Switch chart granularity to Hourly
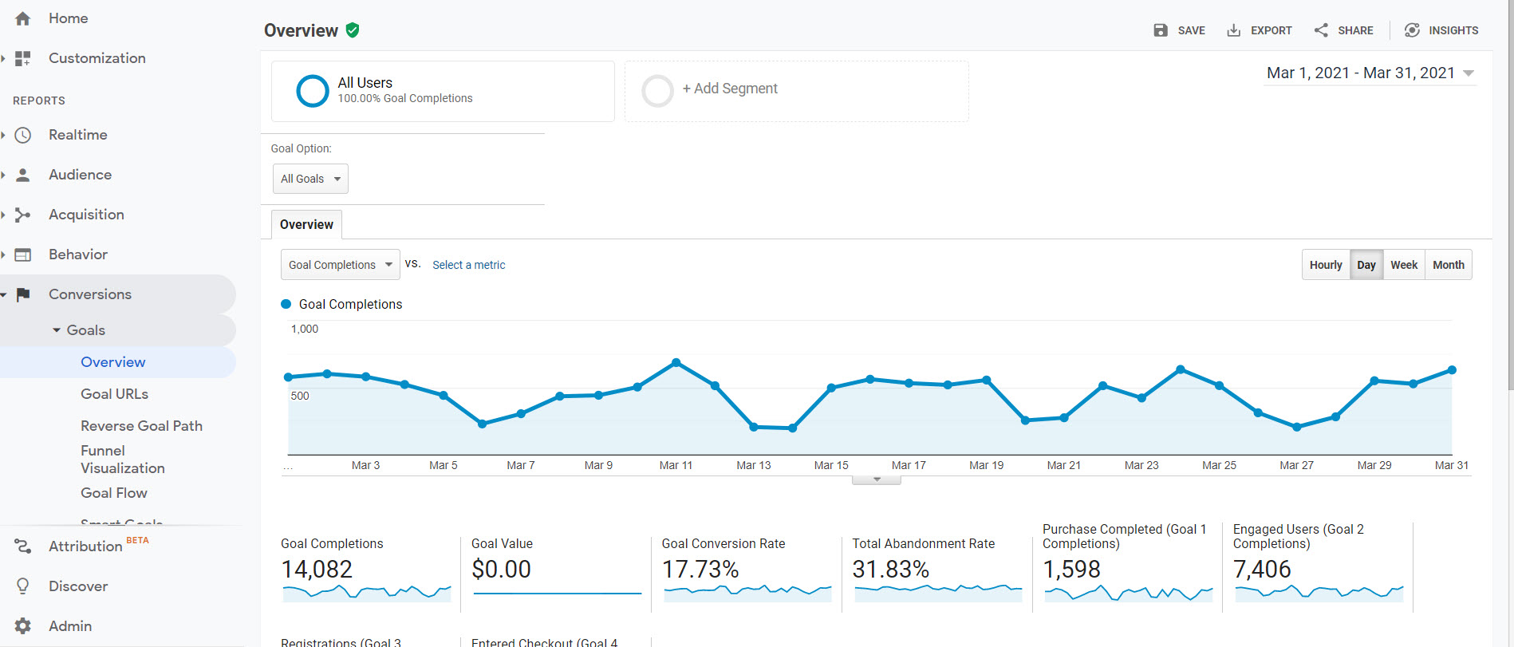The height and width of the screenshot is (647, 1514). pos(1325,265)
